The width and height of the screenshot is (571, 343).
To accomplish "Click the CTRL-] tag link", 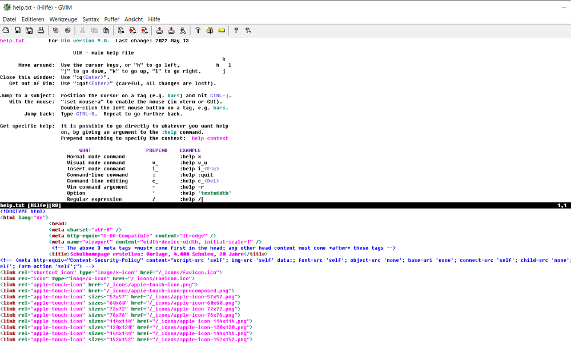I will [219, 95].
